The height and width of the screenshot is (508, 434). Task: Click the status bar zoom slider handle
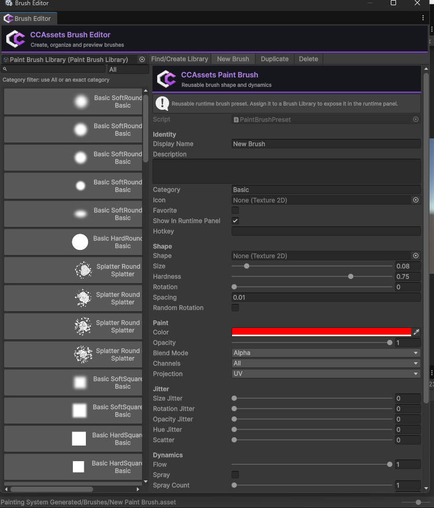[418, 502]
